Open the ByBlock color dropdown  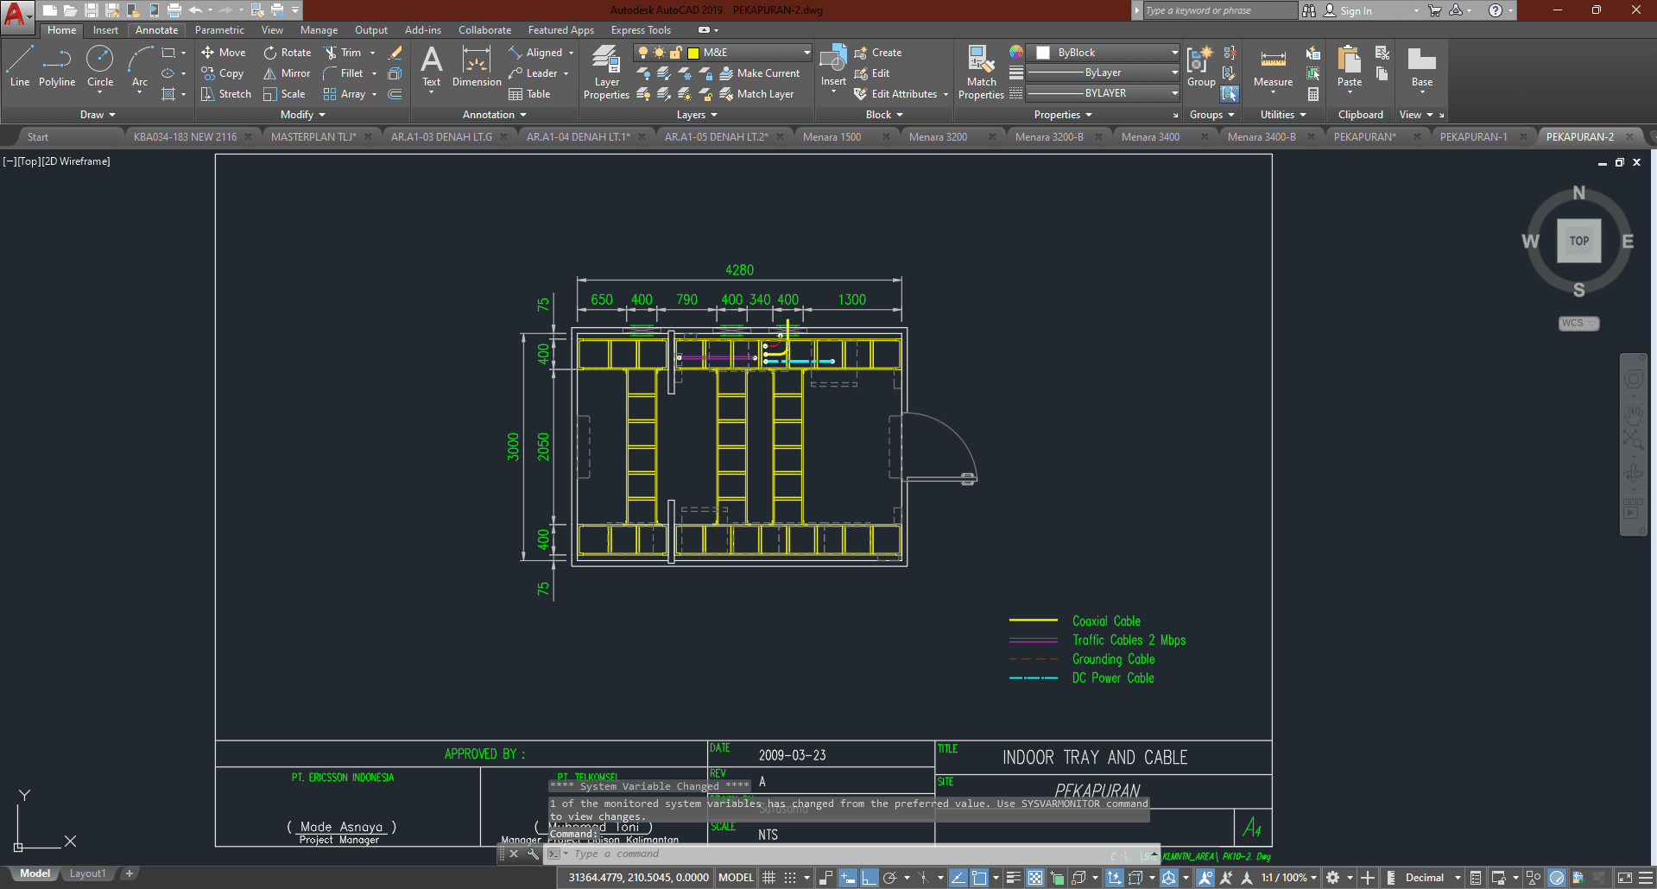(x=1173, y=53)
